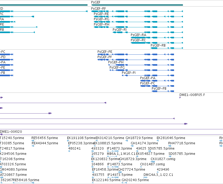
Task: Select the EP05238.3prime EST
Action: [x=81, y=143]
